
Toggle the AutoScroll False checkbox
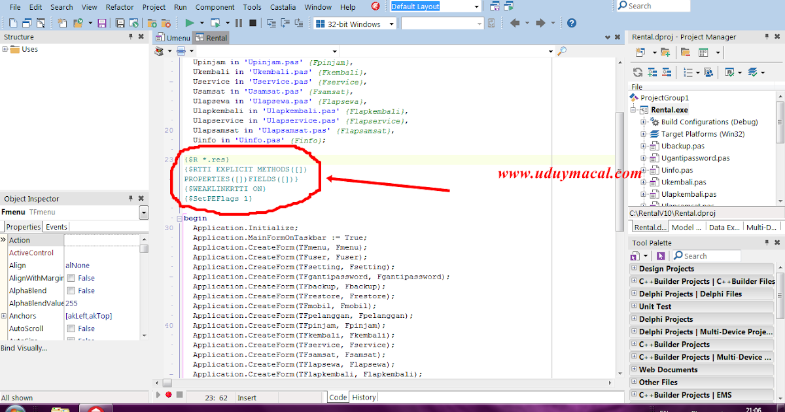point(71,328)
